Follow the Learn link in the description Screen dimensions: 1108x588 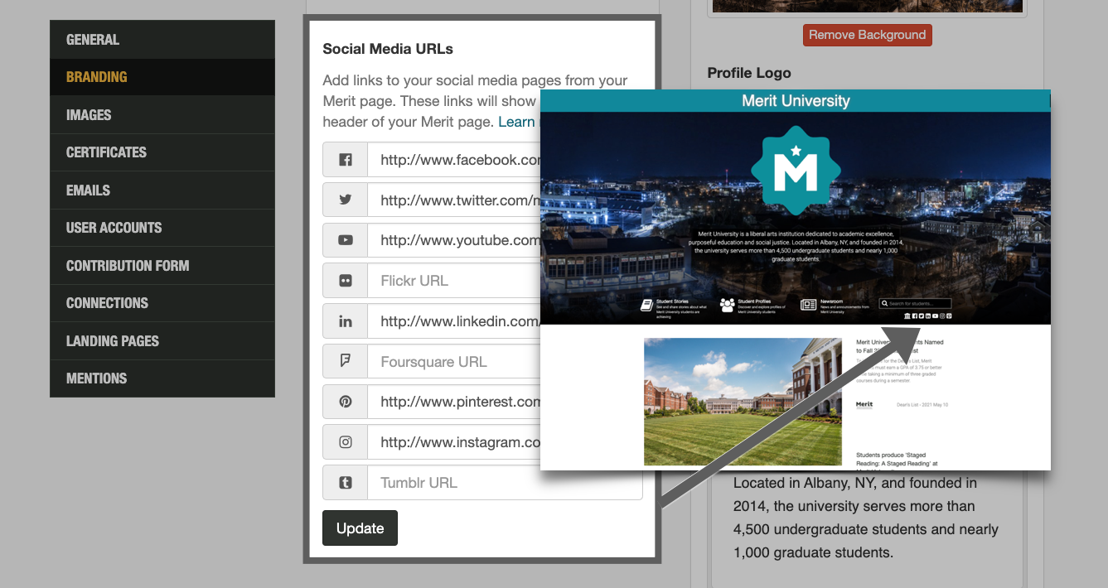(516, 122)
